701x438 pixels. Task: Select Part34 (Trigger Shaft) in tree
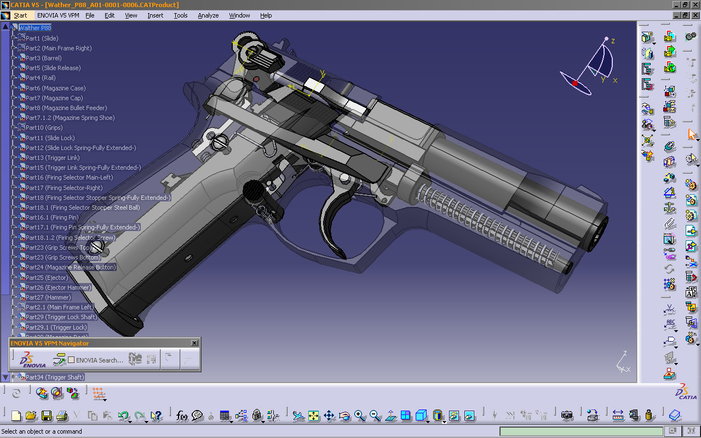pos(55,377)
